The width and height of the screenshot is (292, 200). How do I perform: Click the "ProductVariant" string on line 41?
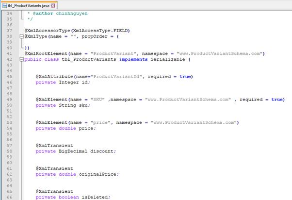(114, 54)
